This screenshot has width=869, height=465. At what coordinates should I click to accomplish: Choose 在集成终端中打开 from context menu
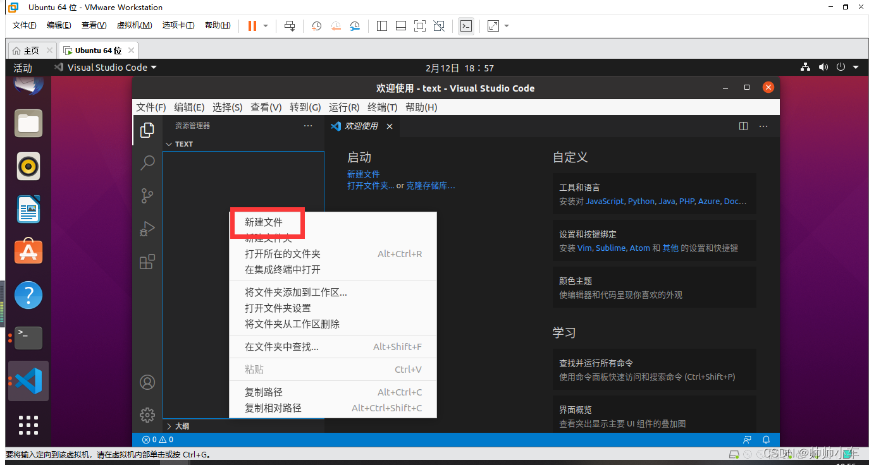coord(333,270)
